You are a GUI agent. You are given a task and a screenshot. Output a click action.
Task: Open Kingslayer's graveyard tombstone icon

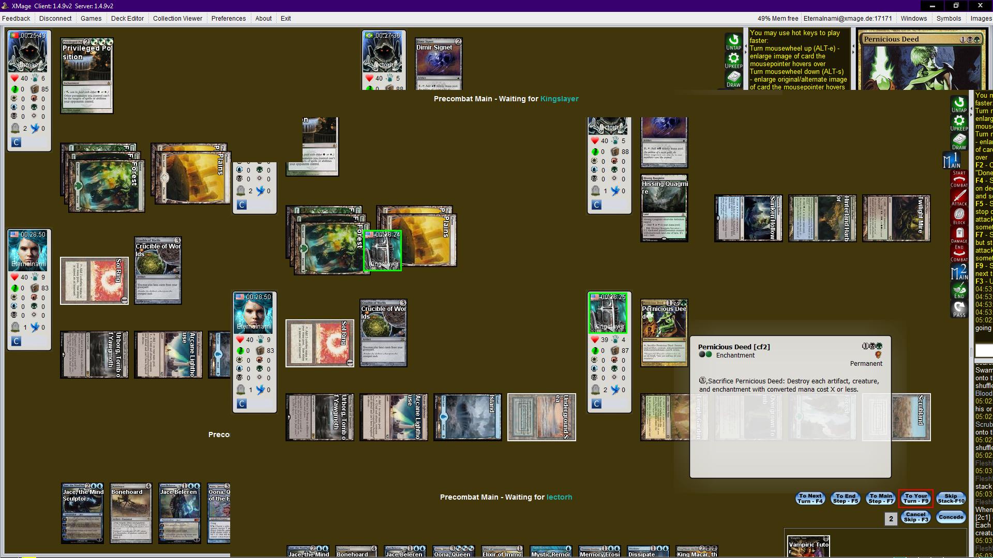[x=596, y=390]
